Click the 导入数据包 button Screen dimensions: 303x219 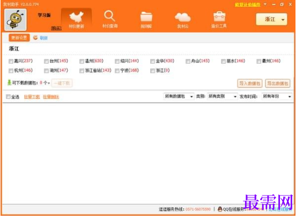click(250, 84)
